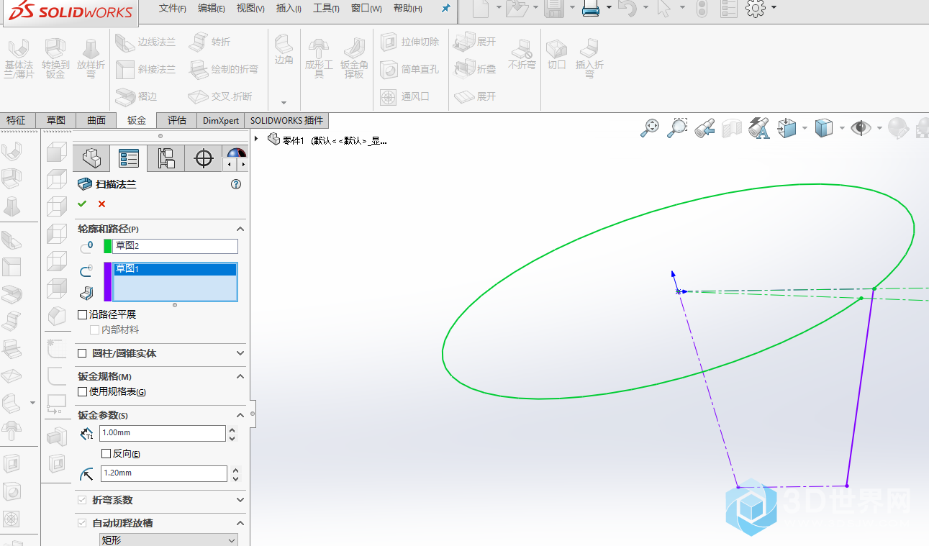The height and width of the screenshot is (546, 929).
Task: Cancel Swept Flange with red X
Action: pyautogui.click(x=101, y=204)
